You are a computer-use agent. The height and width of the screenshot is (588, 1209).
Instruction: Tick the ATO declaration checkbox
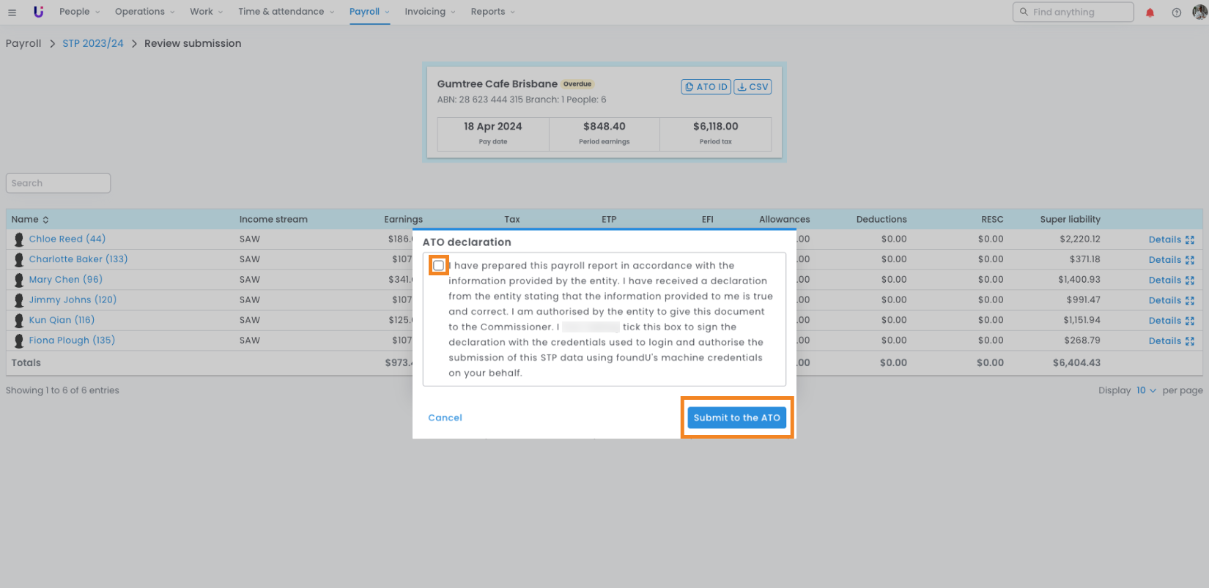(x=438, y=265)
